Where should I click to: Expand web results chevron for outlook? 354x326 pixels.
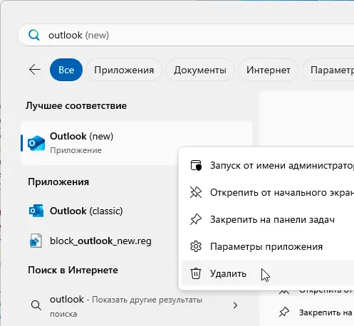coord(235,305)
